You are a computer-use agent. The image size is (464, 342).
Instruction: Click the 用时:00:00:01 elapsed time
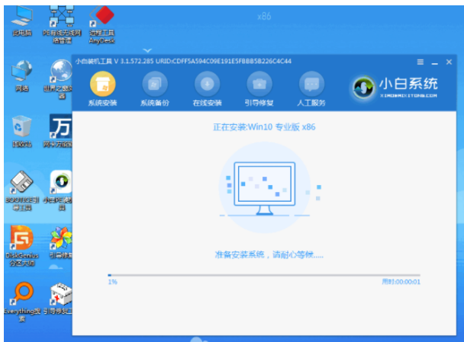(401, 282)
